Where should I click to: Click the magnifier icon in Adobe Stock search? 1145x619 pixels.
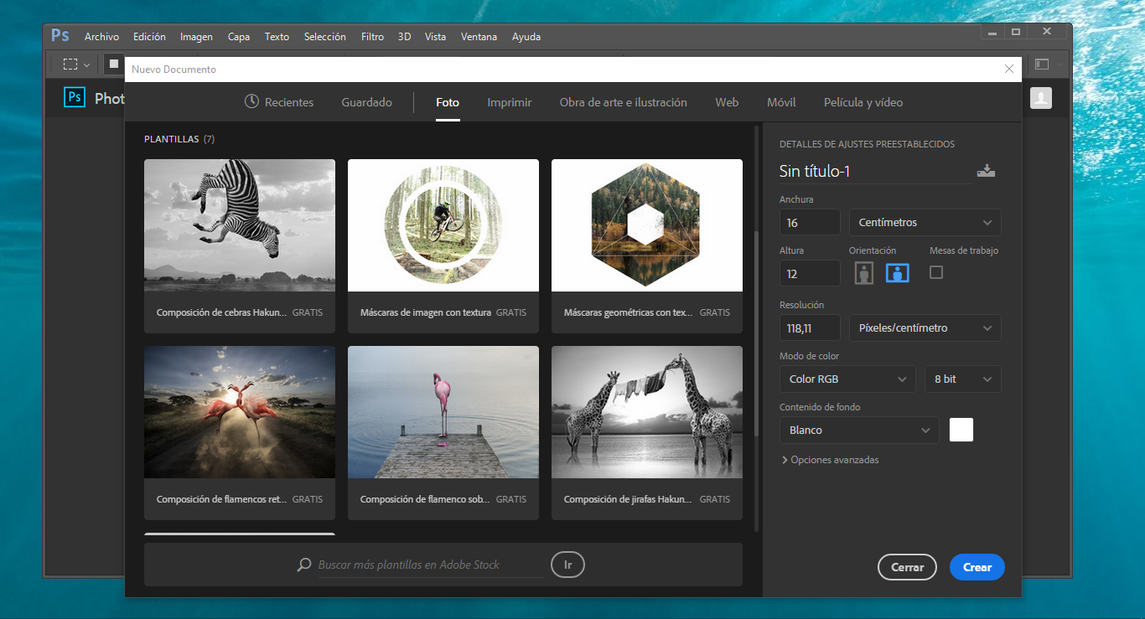coord(304,565)
